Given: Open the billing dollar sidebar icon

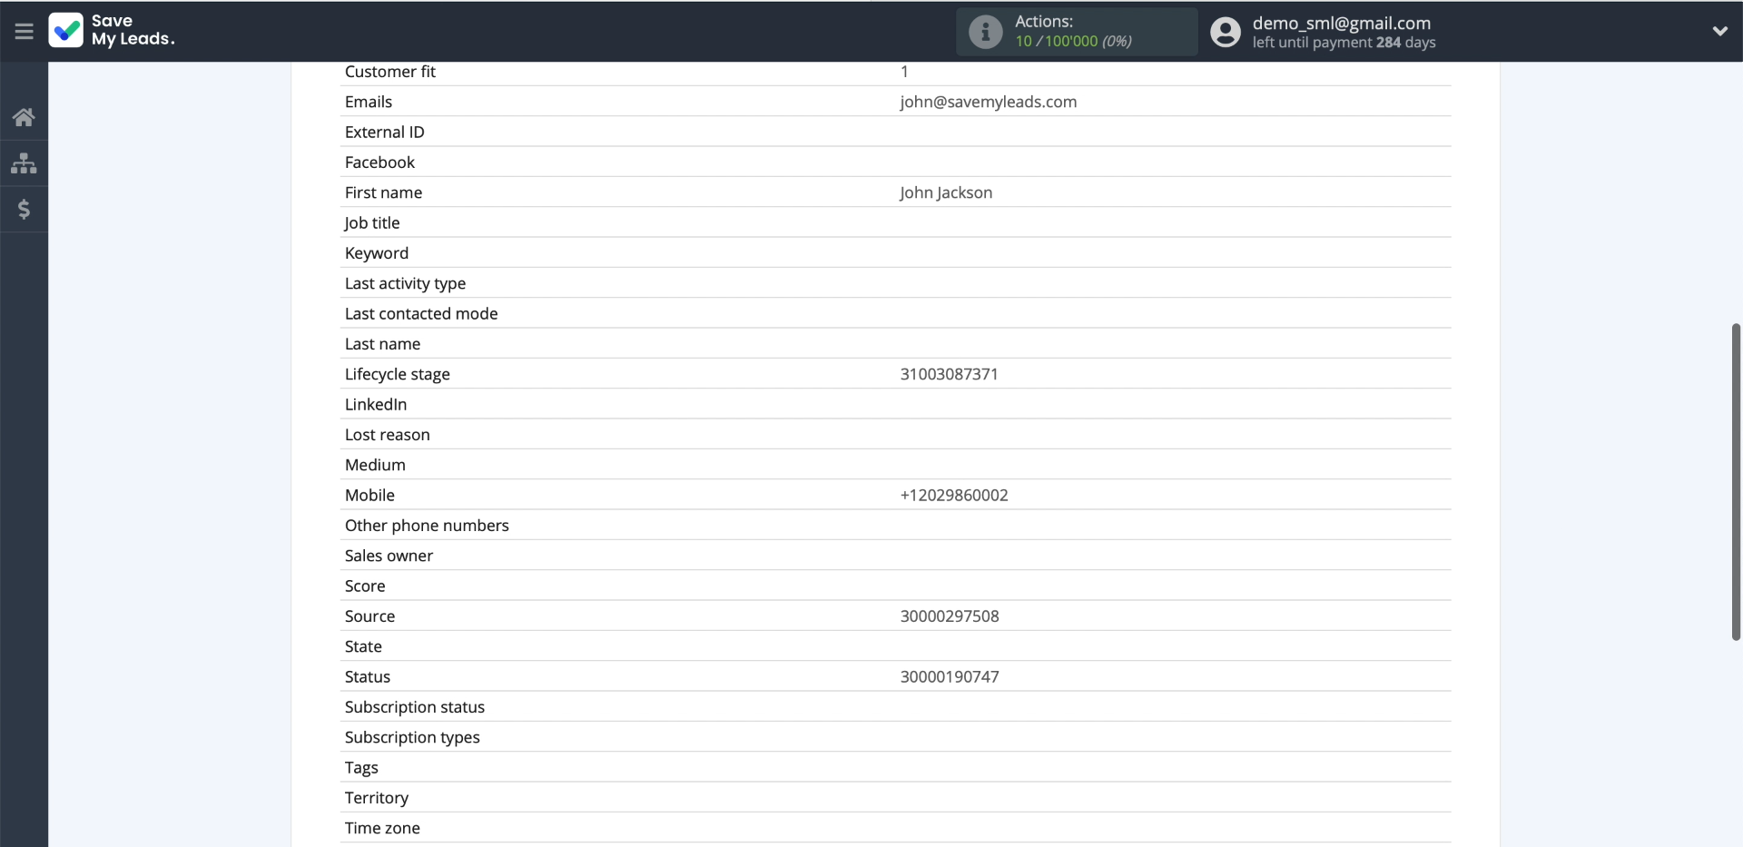Looking at the screenshot, I should (24, 210).
